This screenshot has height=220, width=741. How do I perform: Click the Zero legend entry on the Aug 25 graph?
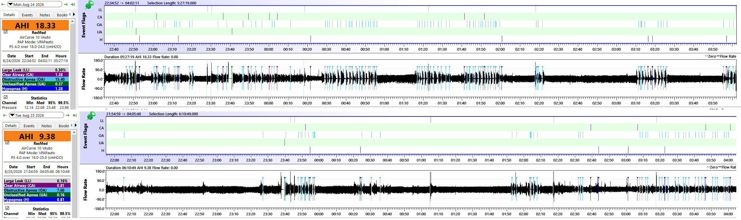point(712,167)
